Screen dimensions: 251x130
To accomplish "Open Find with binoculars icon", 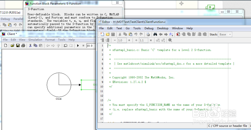I will pyautogui.click(x=155, y=34).
